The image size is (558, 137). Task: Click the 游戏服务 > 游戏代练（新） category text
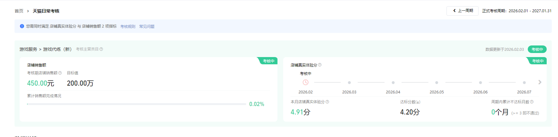[x=45, y=49]
